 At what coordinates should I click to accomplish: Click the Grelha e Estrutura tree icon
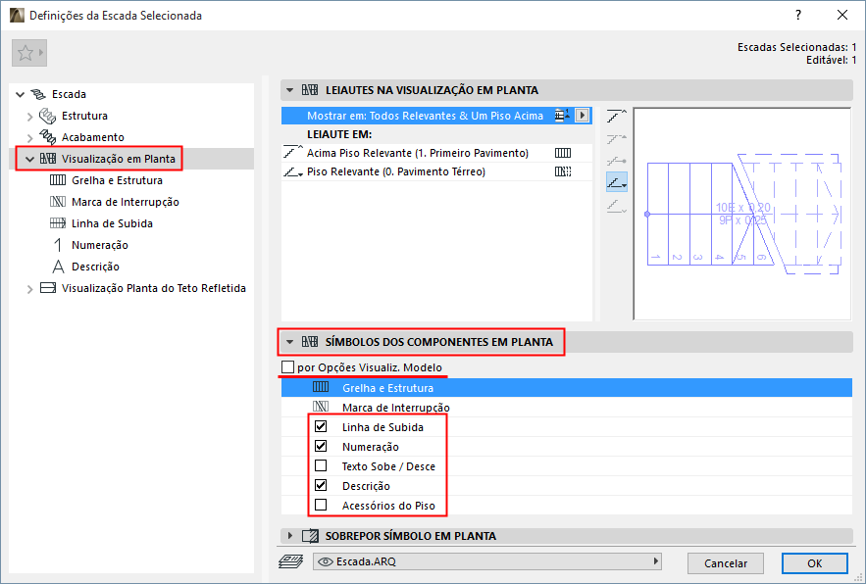pyautogui.click(x=58, y=180)
